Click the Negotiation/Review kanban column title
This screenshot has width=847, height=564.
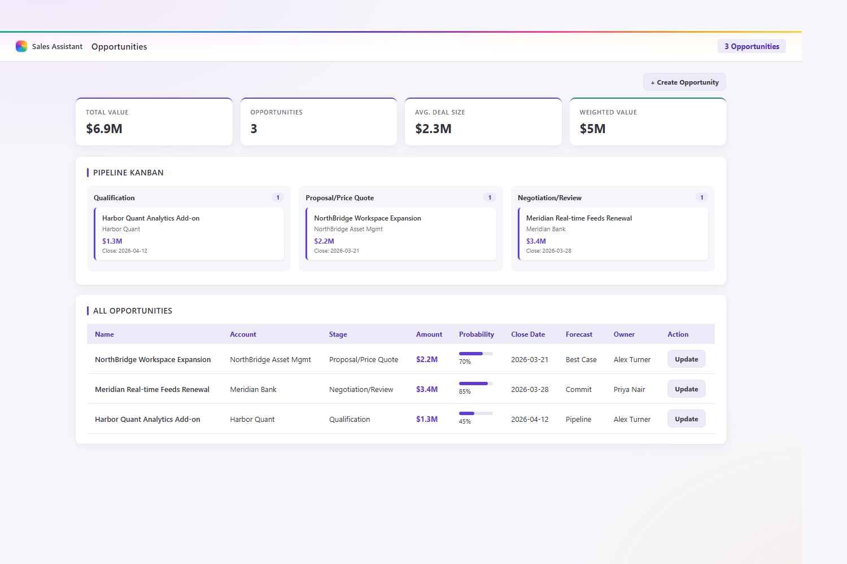tap(549, 198)
